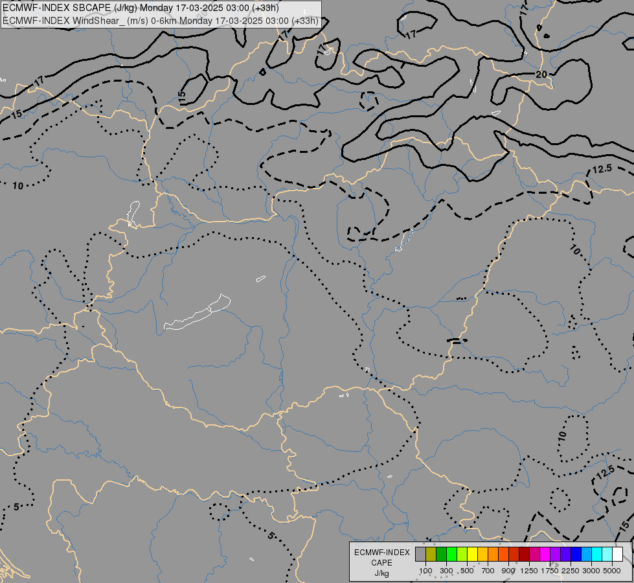
Task: Select the cyan legend swatch
Action: 596,554
